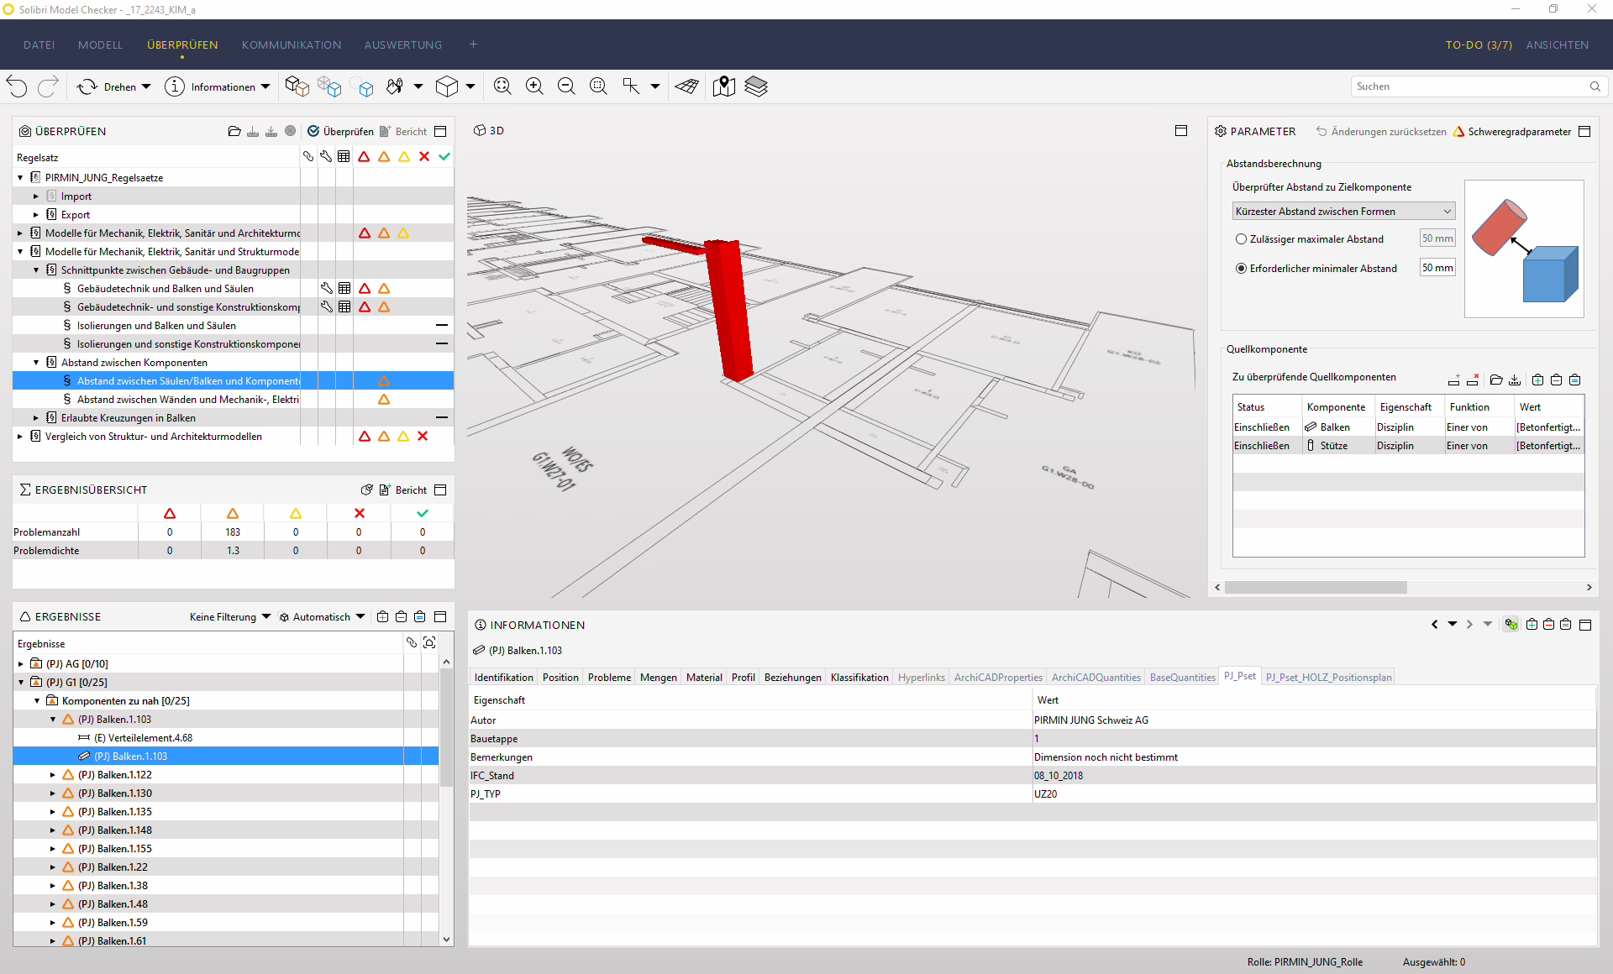Image resolution: width=1613 pixels, height=974 pixels.
Task: Expand (PJ) Balken.1.122 result
Action: (52, 775)
